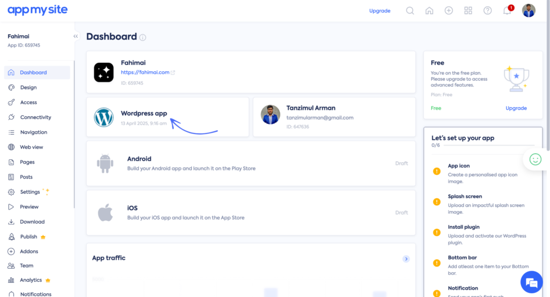This screenshot has width=550, height=297.
Task: Open feedback smiley face button
Action: tap(535, 159)
